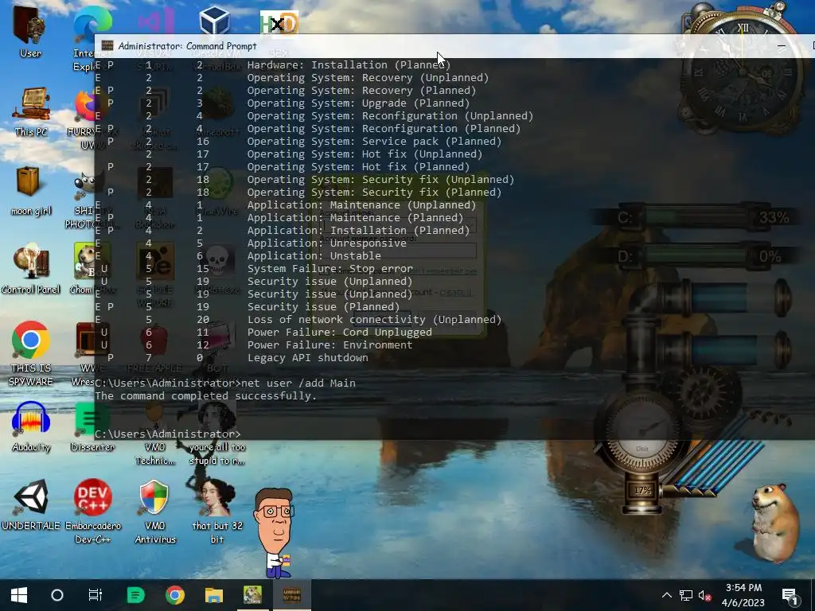Click the last C:\Users\Administrator> prompt
This screenshot has width=815, height=611.
pos(168,434)
